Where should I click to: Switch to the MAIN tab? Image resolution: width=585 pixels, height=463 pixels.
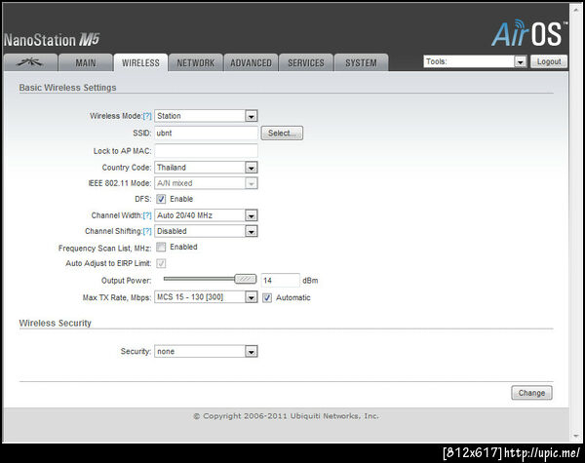(x=86, y=62)
